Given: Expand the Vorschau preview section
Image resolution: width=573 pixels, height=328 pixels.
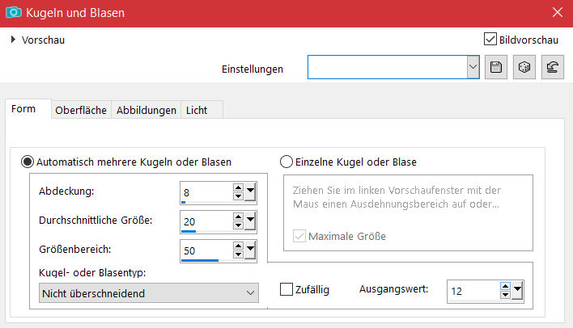Looking at the screenshot, I should click(x=14, y=39).
